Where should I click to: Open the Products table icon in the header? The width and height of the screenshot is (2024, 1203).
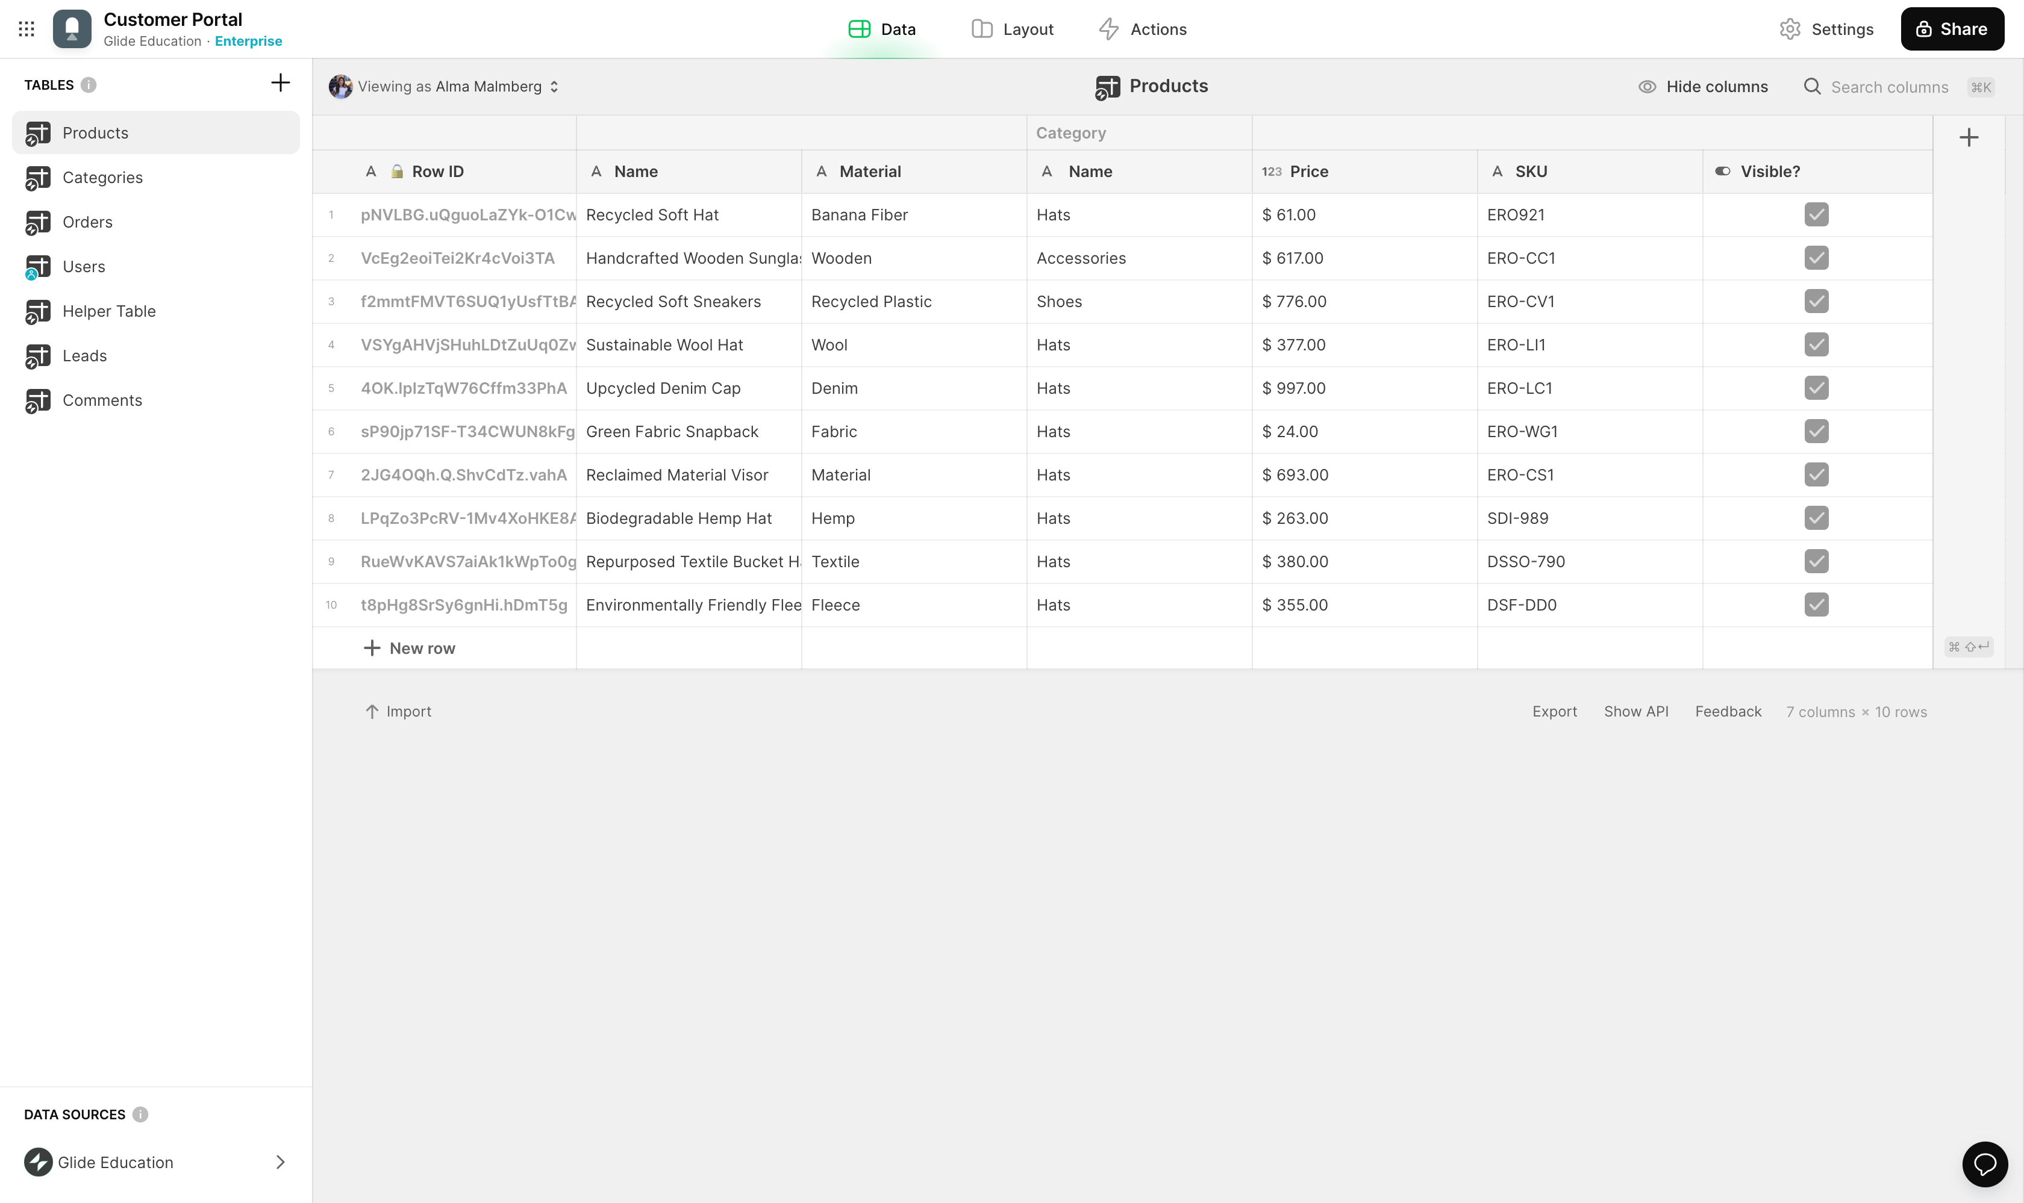point(1108,86)
